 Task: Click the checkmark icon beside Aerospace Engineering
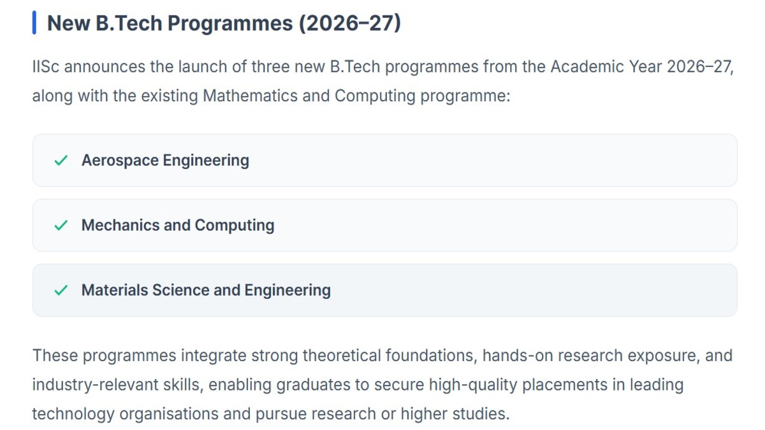[61, 161]
